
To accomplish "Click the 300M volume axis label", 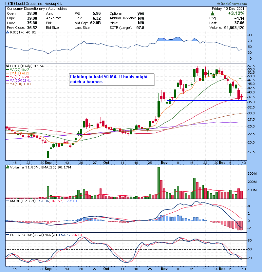I will click(252, 173).
